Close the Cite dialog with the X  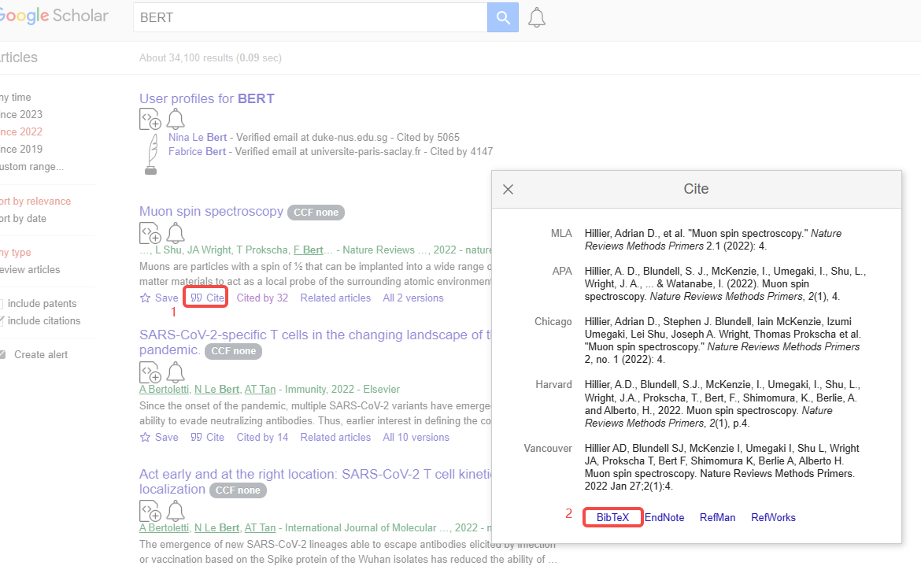(508, 189)
